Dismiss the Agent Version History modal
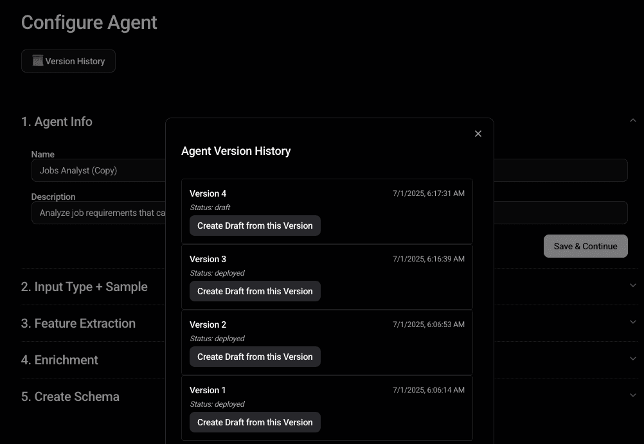 (478, 134)
